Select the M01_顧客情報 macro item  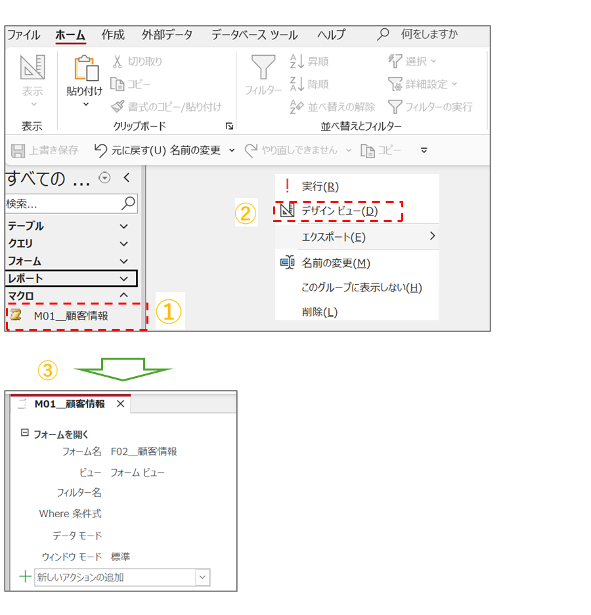click(x=71, y=316)
